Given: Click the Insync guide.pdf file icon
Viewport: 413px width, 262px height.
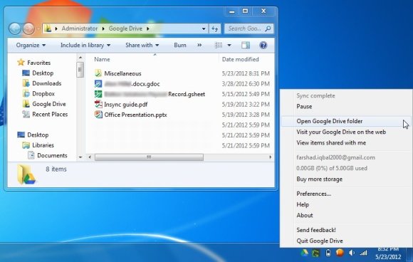Looking at the screenshot, I should point(98,104).
